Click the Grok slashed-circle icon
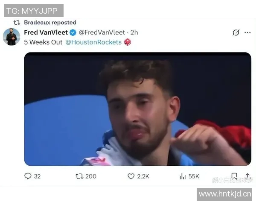This screenshot has height=205, width=256. [236, 32]
